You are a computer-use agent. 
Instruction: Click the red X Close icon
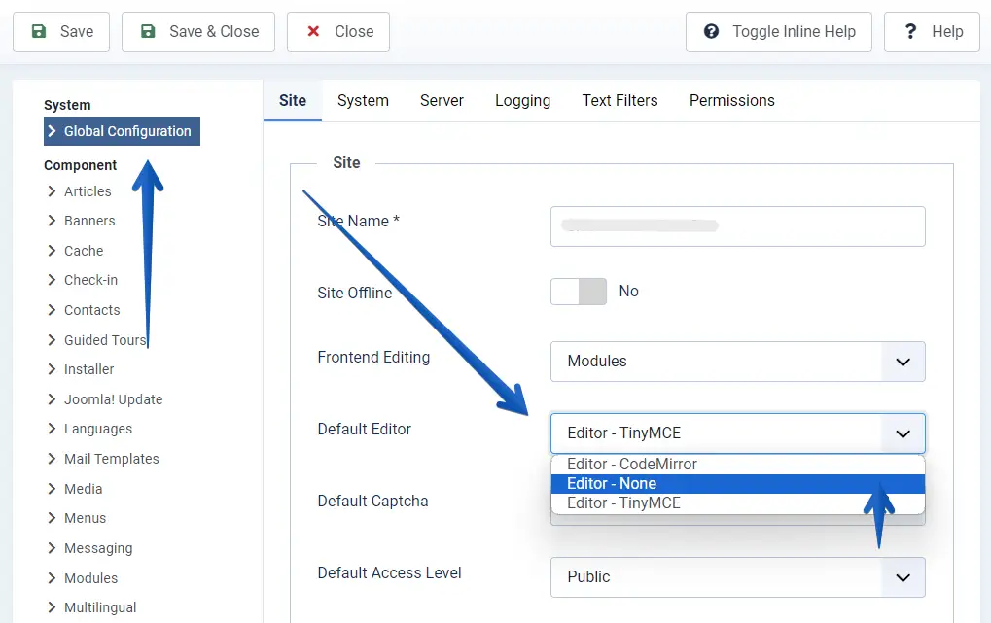[x=313, y=31]
